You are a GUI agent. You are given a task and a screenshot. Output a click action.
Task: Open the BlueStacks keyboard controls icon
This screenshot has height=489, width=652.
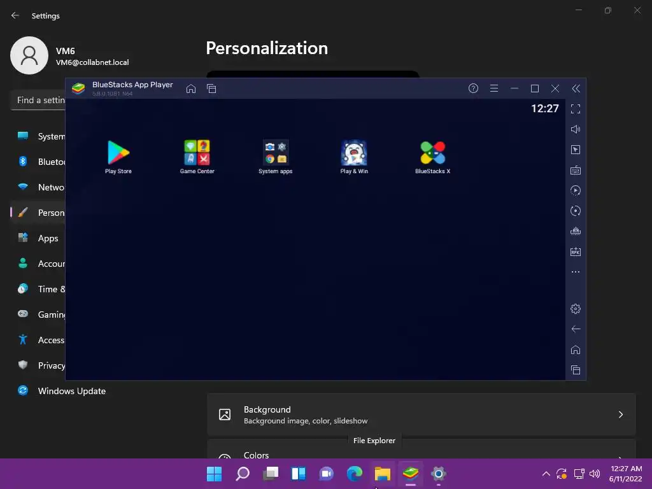(x=576, y=170)
